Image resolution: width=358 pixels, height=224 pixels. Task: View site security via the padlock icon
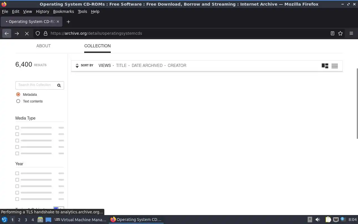click(46, 33)
